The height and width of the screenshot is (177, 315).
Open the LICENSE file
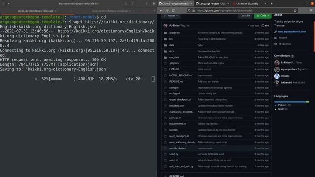174,69
